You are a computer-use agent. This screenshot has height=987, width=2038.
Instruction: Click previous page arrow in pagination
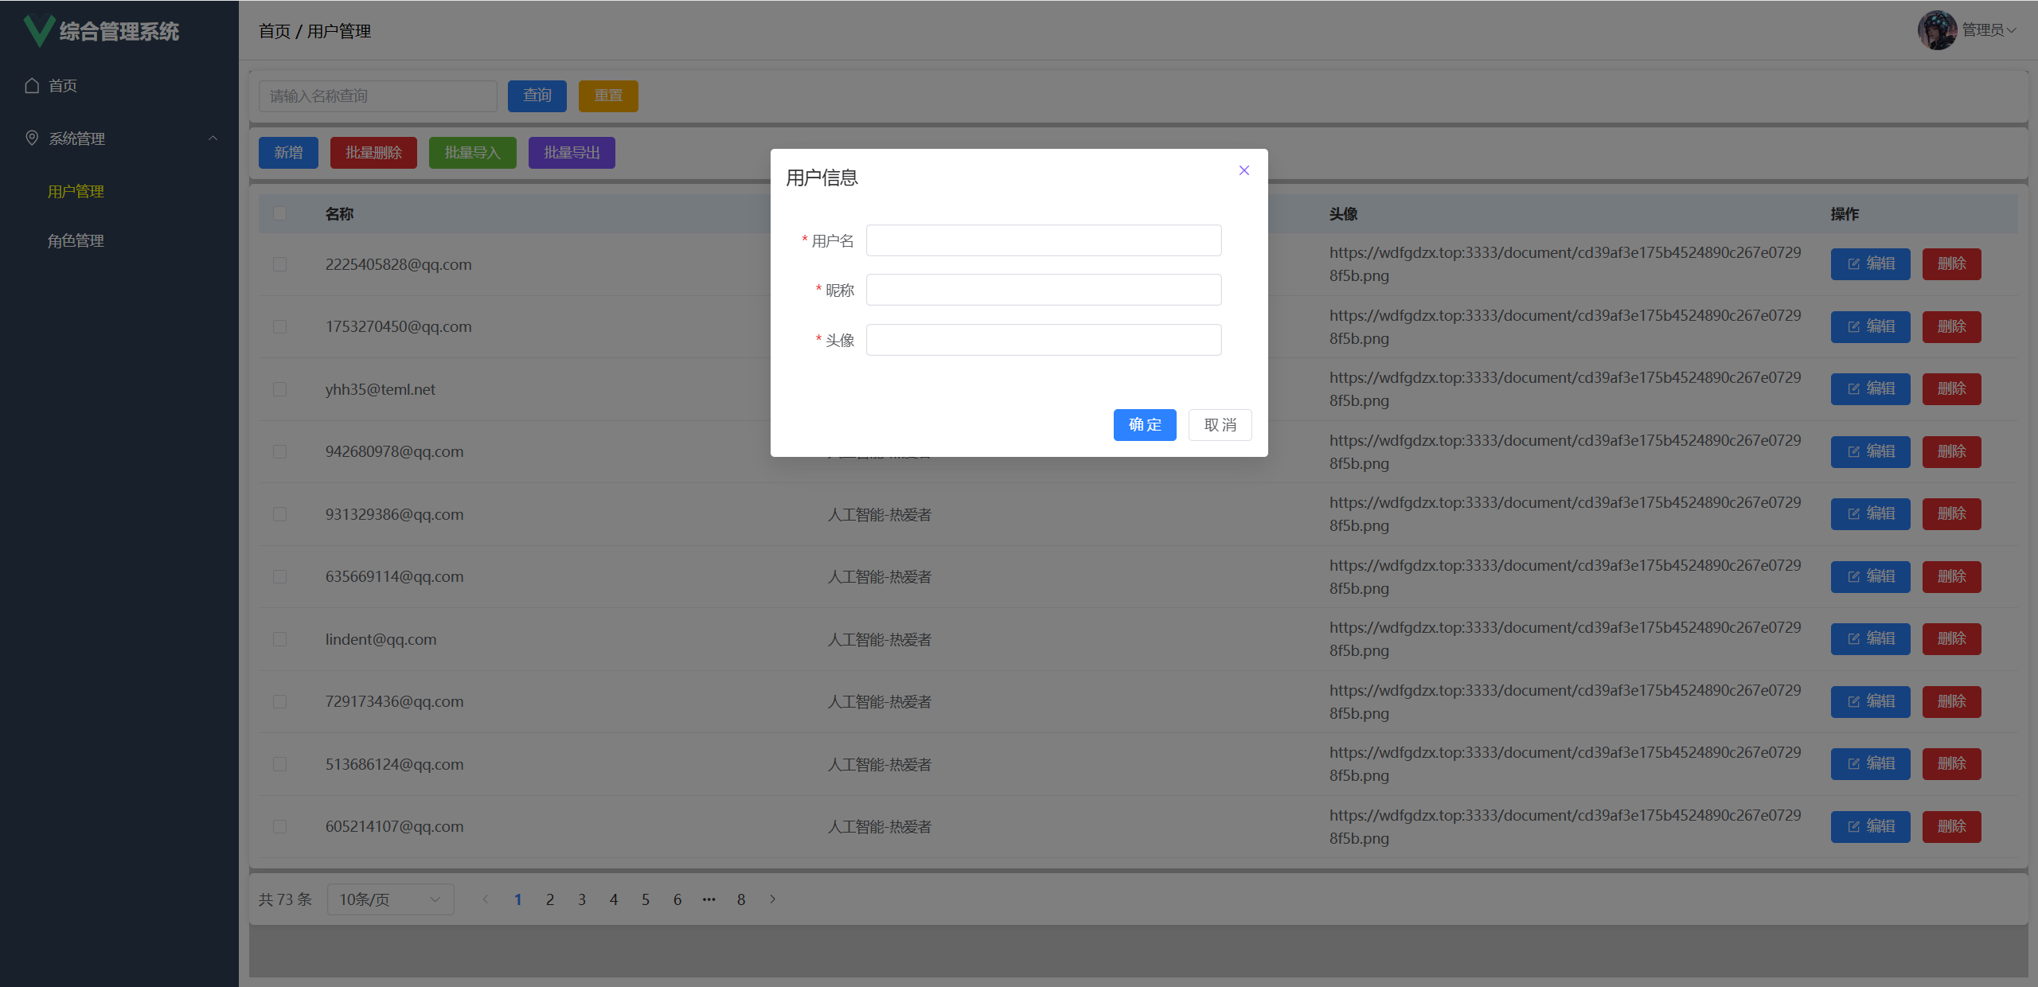coord(485,899)
